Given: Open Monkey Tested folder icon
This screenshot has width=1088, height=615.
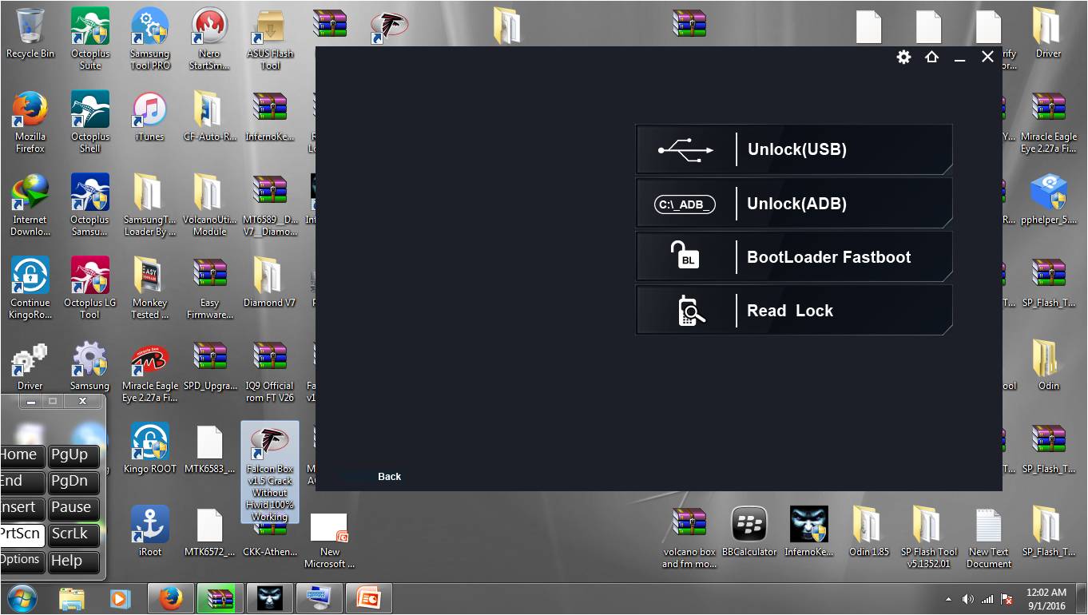Looking at the screenshot, I should click(x=149, y=288).
